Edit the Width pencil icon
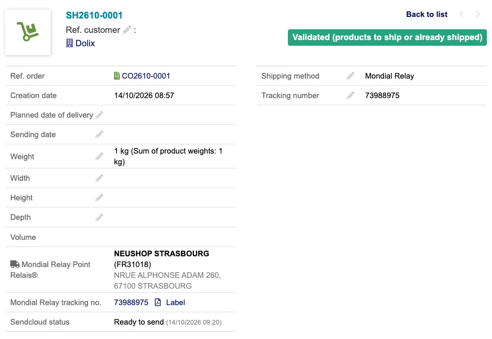This screenshot has height=339, width=492. [99, 178]
